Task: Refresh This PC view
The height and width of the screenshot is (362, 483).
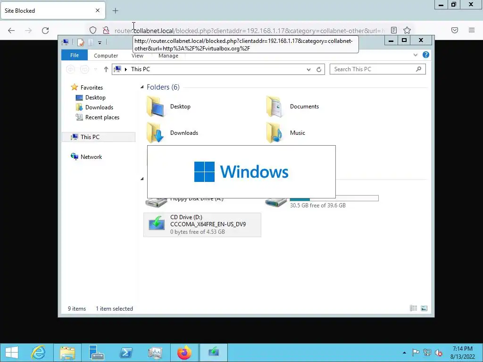Action: point(319,70)
